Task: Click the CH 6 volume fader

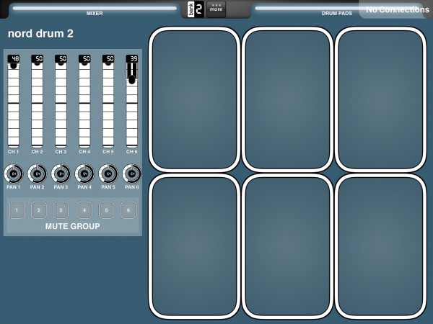Action: [x=132, y=105]
